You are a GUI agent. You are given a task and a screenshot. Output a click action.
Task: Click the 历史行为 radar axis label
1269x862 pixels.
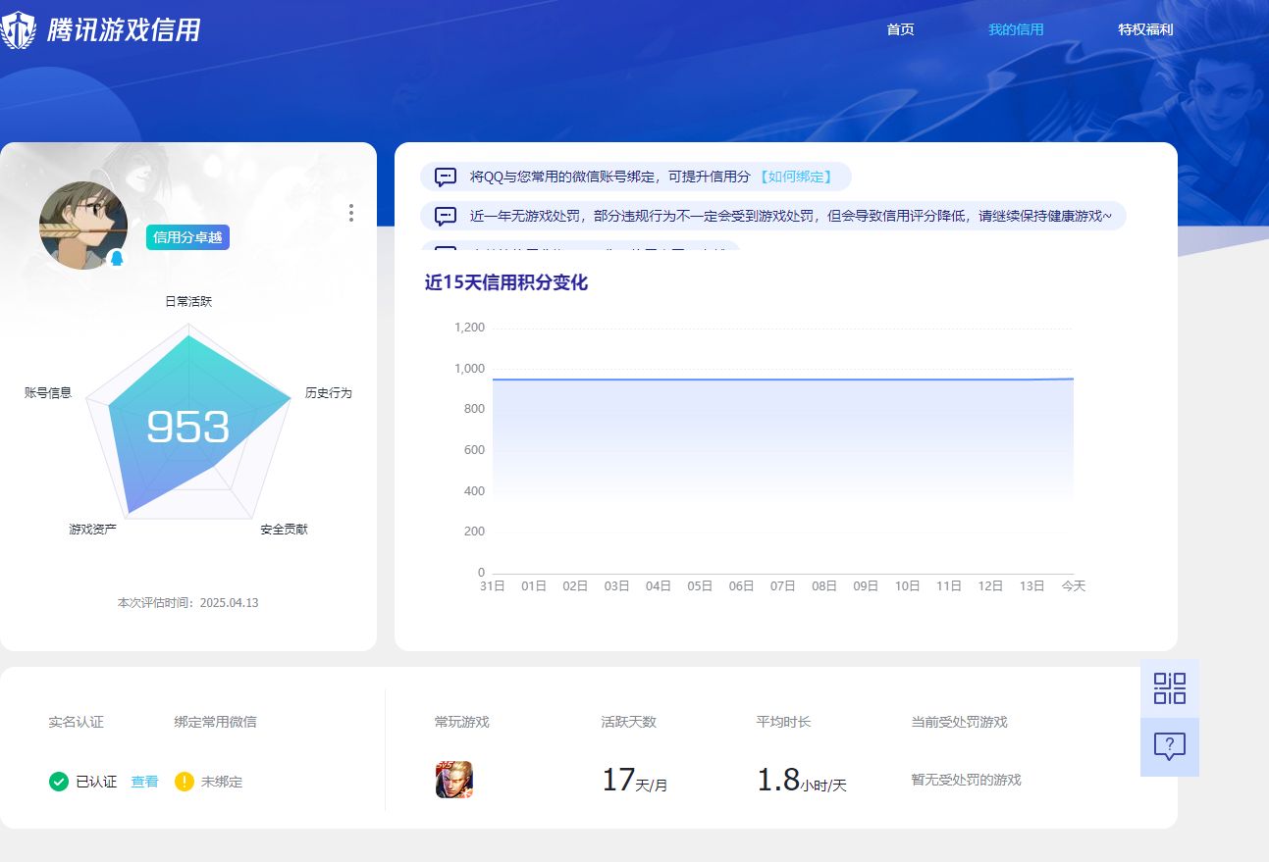328,392
